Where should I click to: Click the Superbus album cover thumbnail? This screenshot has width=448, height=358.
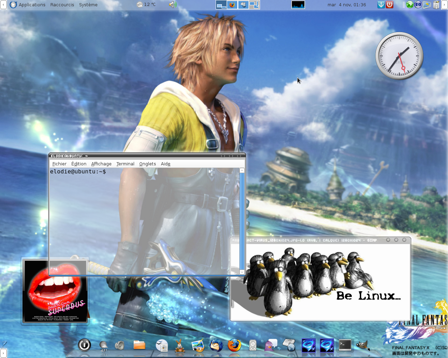(55, 291)
